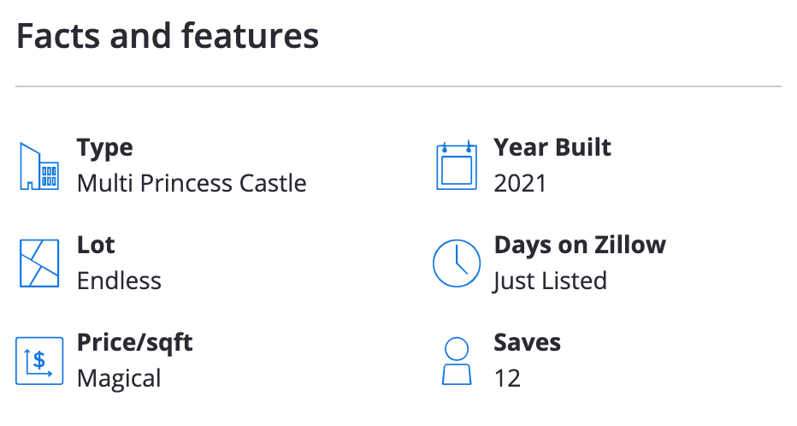The image size is (797, 426).
Task: Click the "Multi Princess Castle" value
Action: (192, 183)
